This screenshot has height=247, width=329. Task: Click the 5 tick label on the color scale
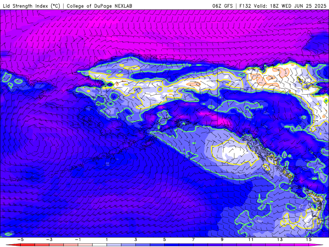pos(164,240)
